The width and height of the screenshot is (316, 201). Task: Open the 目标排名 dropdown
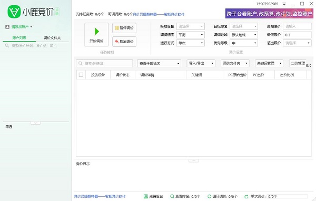(x=244, y=26)
